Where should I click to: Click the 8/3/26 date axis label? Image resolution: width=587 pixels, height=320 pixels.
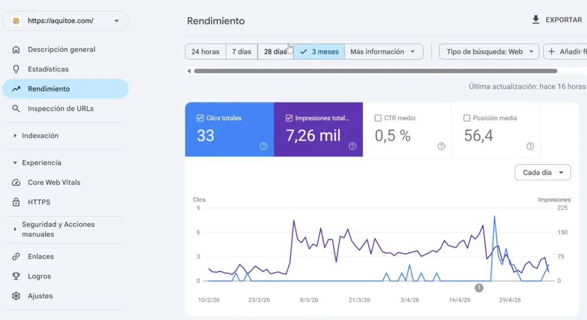point(309,300)
